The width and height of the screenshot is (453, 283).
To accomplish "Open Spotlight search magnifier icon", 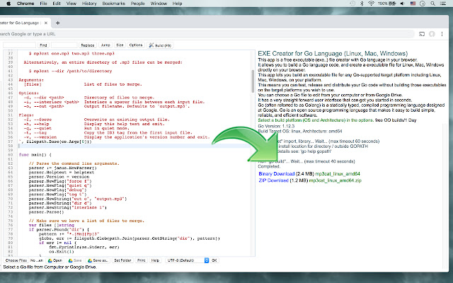I will pos(432,4).
